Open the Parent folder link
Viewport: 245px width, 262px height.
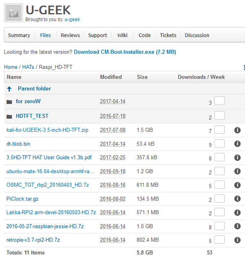point(34,88)
